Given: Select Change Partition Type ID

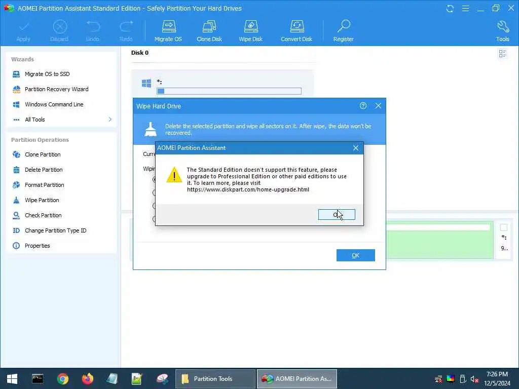Looking at the screenshot, I should pos(55,230).
